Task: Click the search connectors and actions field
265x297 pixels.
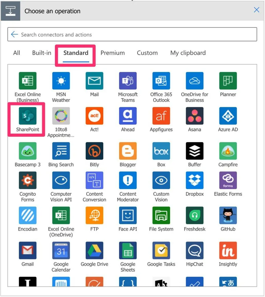Action: 135,35
